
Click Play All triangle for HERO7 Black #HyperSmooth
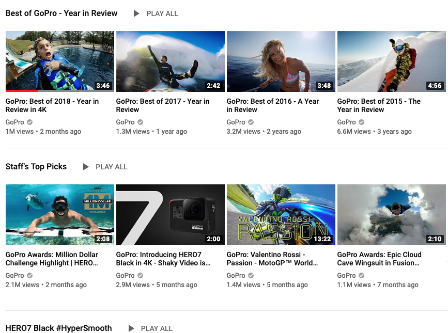(131, 328)
